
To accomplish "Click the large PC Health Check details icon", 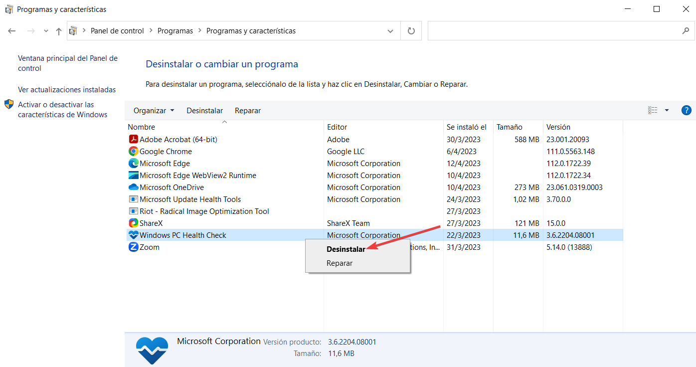I will click(152, 350).
